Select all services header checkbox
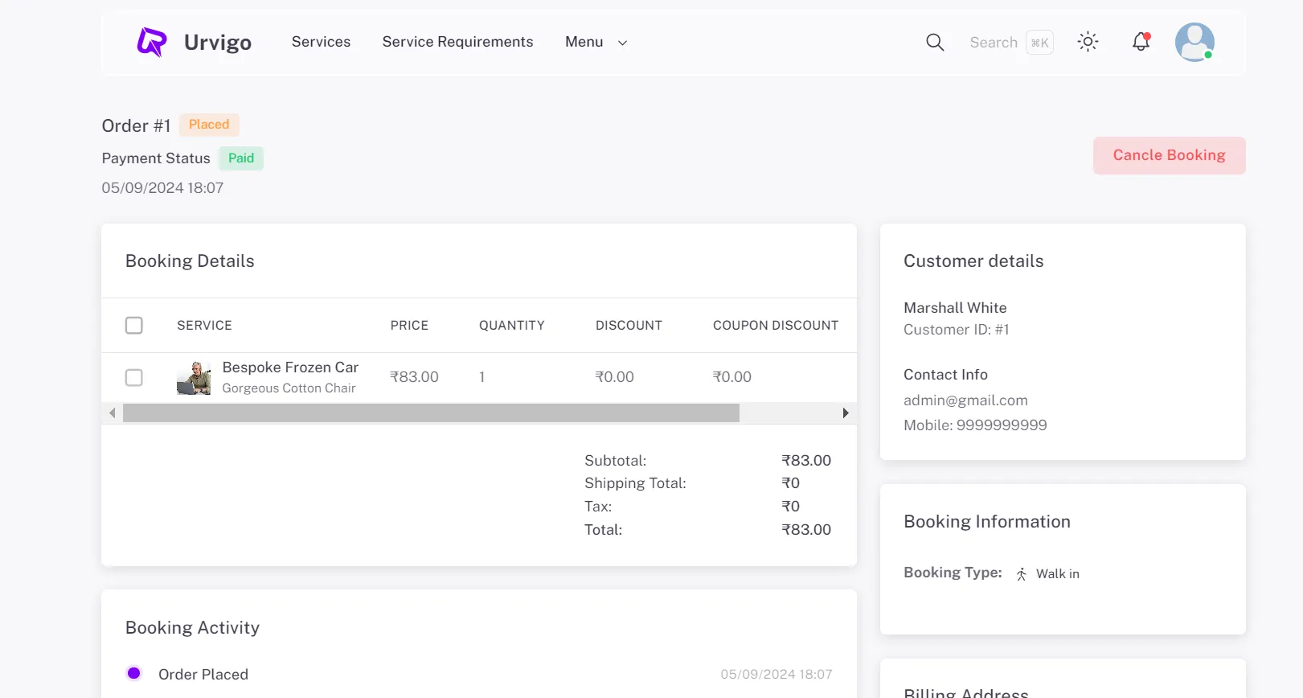1303x698 pixels. click(134, 326)
